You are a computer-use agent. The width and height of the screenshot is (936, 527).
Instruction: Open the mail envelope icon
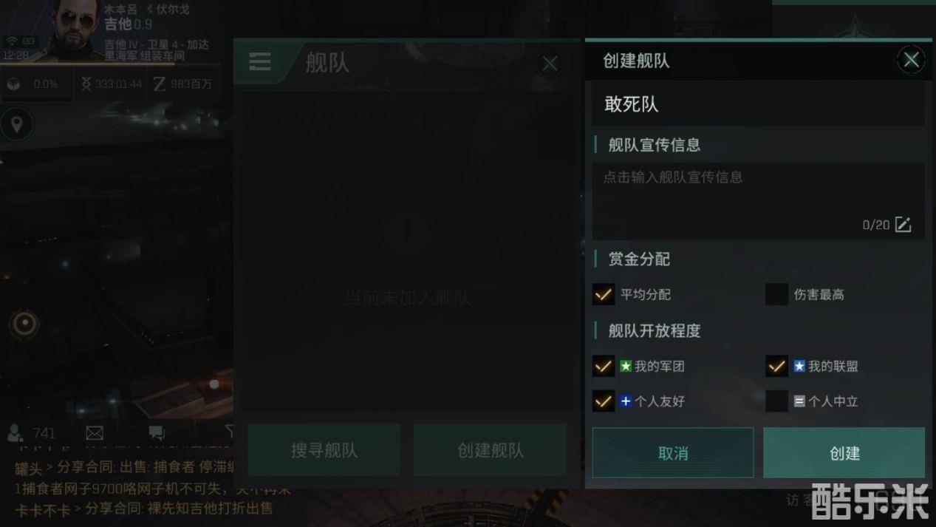(x=95, y=433)
